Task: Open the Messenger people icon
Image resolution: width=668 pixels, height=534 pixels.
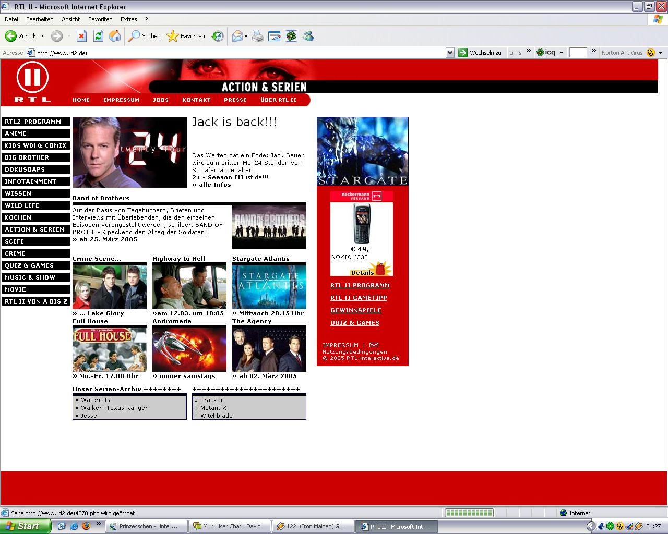Action: click(x=308, y=36)
